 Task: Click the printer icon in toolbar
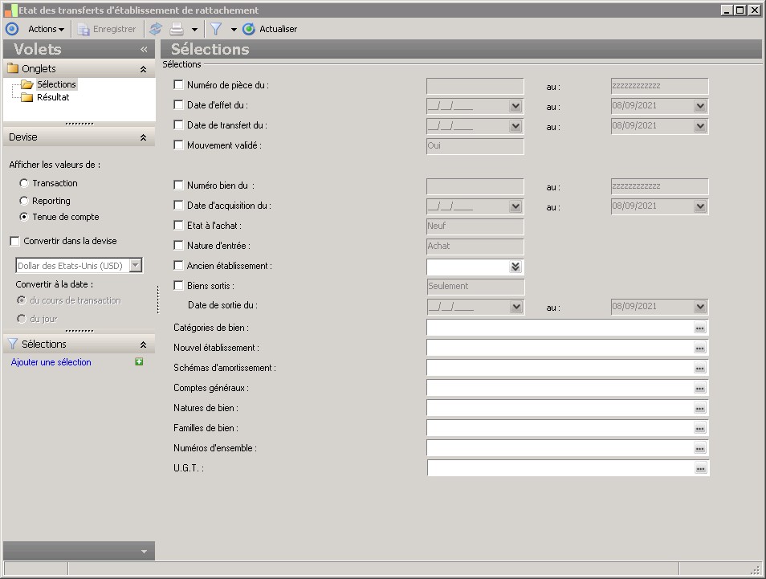point(176,29)
